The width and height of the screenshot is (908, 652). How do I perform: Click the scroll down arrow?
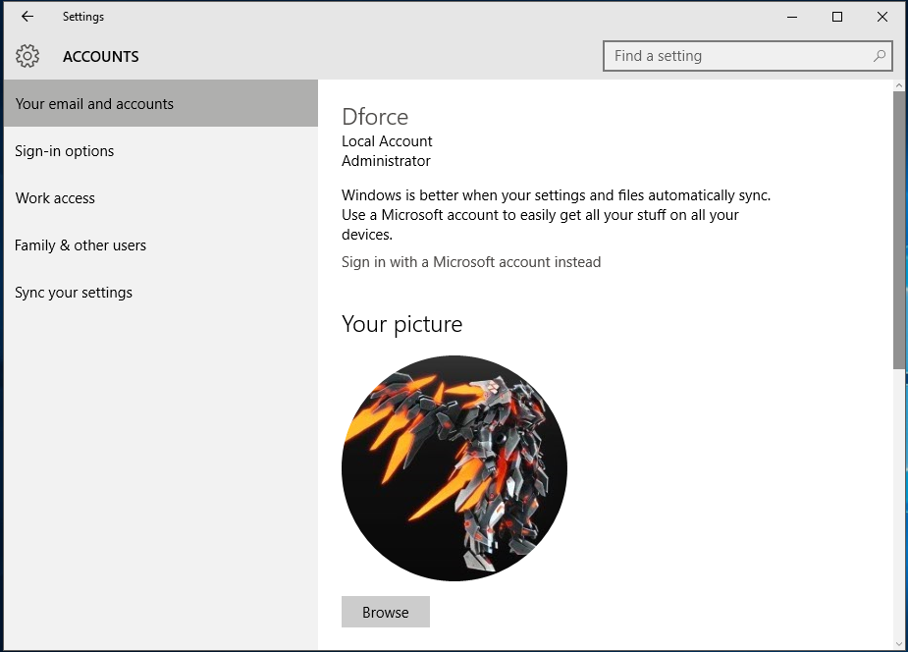(899, 644)
